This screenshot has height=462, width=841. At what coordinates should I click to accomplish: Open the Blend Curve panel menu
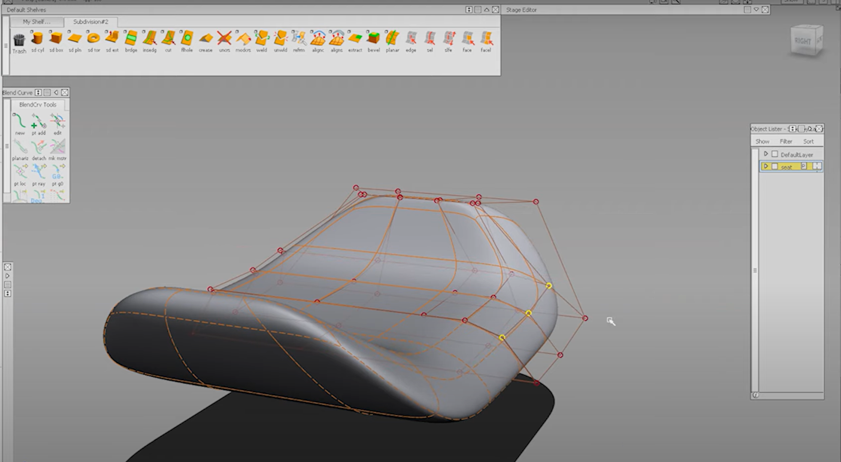pos(47,92)
